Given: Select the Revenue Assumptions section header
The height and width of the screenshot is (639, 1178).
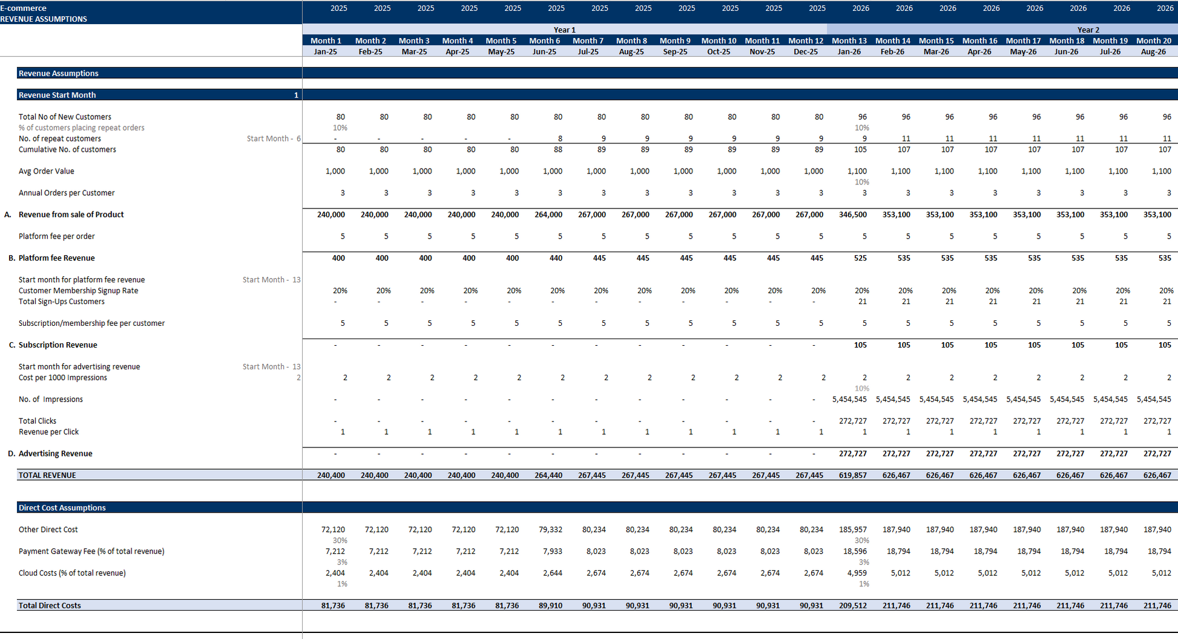Looking at the screenshot, I should (x=59, y=73).
